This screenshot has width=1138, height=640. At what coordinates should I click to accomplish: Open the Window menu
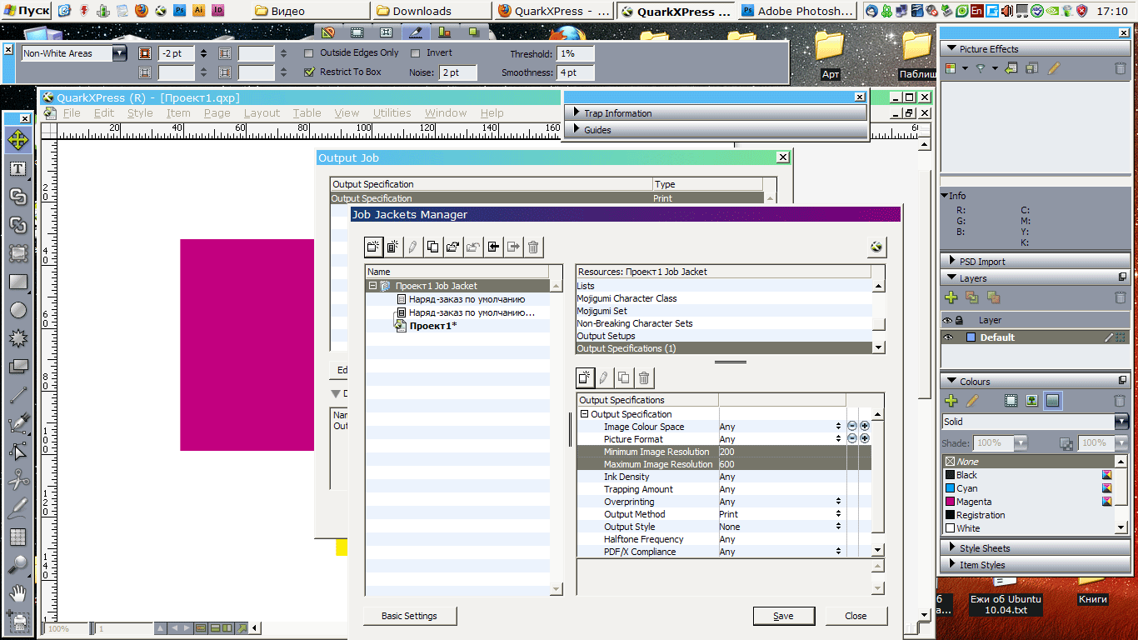click(446, 112)
